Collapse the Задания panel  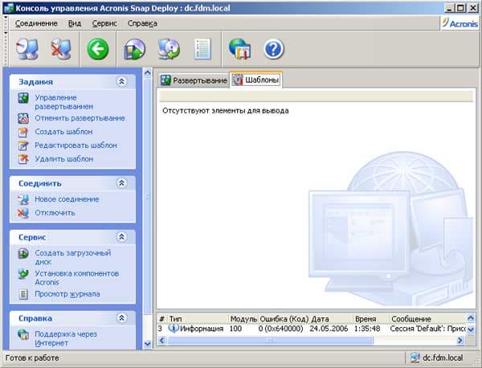[122, 81]
